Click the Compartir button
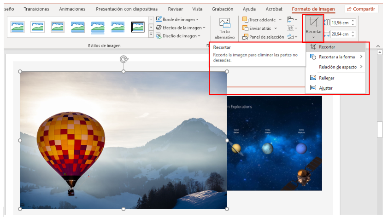388x217 pixels. 361,9
